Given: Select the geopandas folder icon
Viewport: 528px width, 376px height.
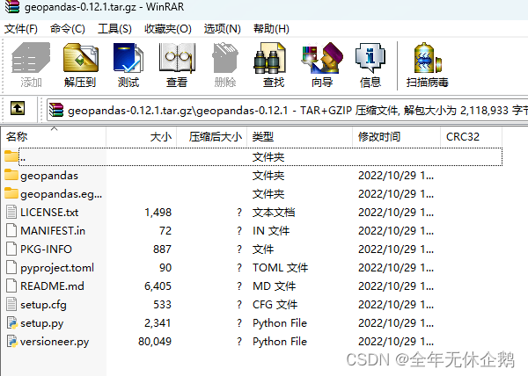Looking at the screenshot, I should click(x=11, y=175).
